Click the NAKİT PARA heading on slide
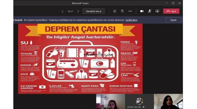The image size is (197, 109). click(x=90, y=86)
